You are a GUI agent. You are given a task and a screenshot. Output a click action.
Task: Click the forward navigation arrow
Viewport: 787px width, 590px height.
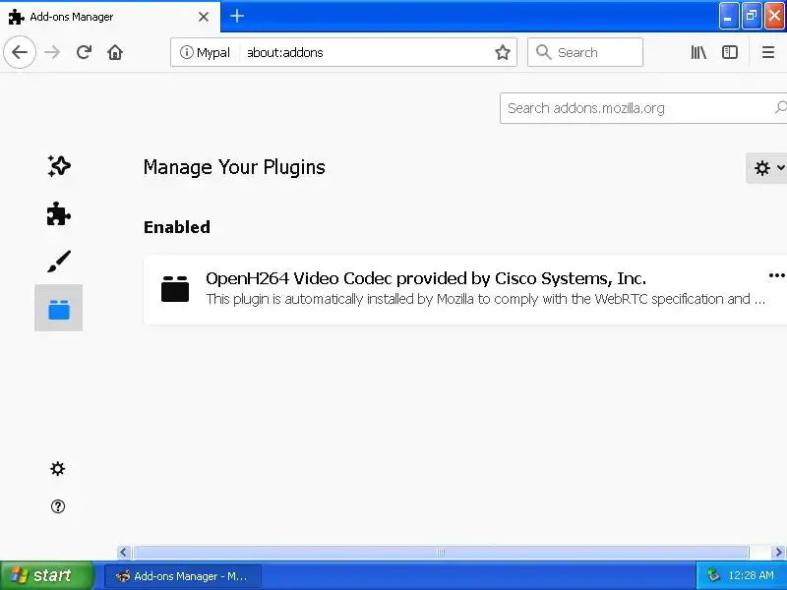[x=52, y=52]
